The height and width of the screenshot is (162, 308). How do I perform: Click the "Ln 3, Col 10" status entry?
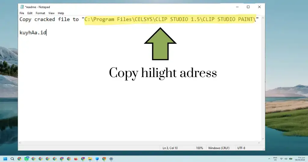[170, 148]
